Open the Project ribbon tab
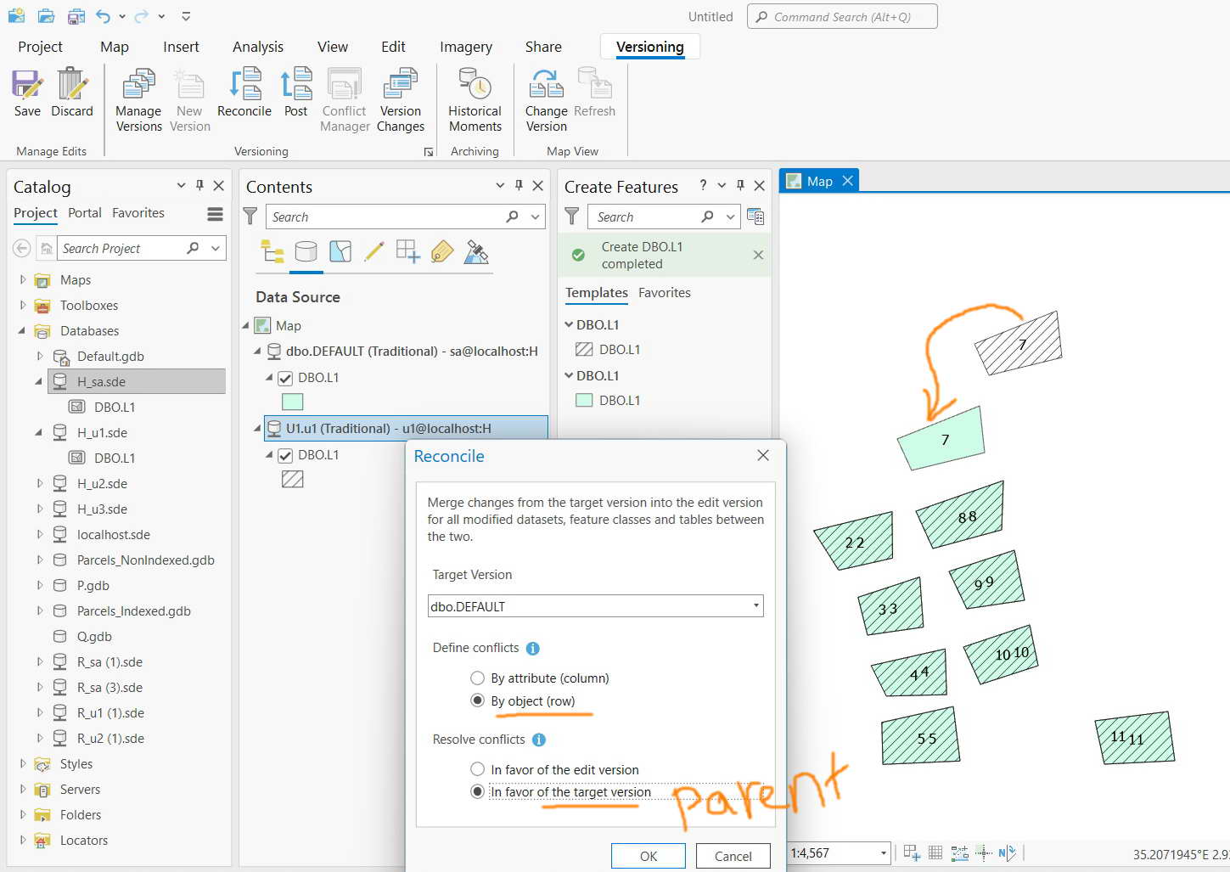Image resolution: width=1230 pixels, height=872 pixels. tap(40, 47)
